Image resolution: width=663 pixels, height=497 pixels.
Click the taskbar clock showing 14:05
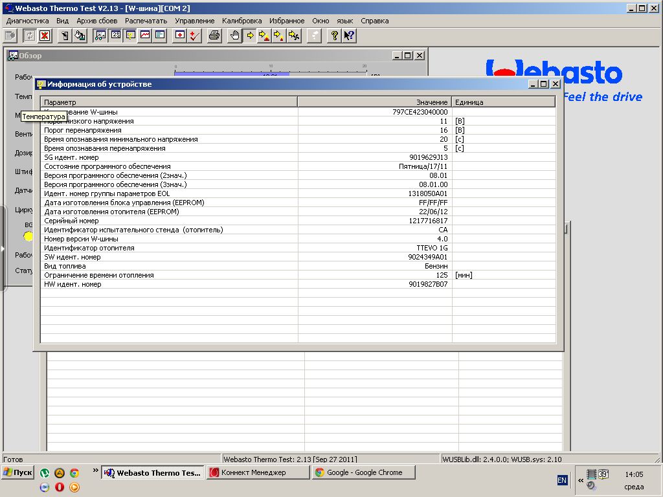point(634,474)
